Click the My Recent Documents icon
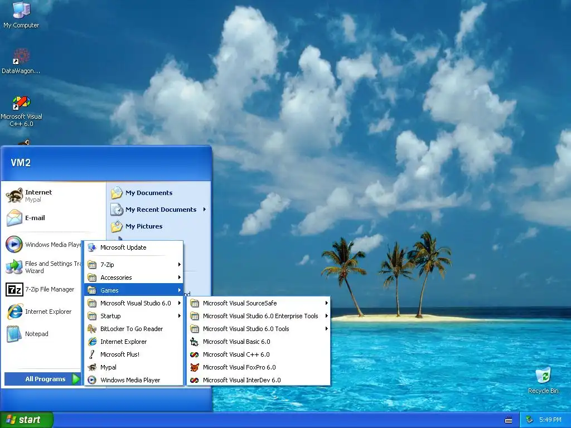 pyautogui.click(x=117, y=210)
